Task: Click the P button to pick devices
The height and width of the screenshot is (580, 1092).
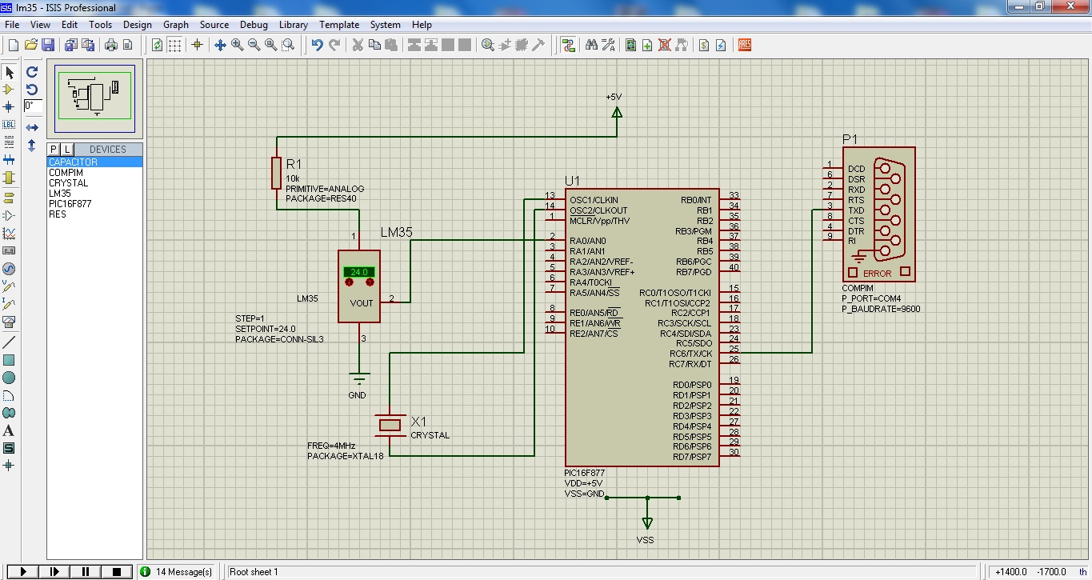Action: 52,149
